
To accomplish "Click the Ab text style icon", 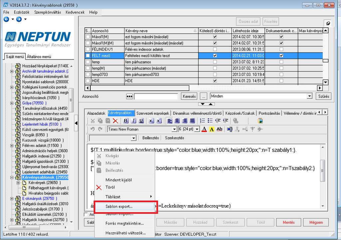I will click(219, 129).
